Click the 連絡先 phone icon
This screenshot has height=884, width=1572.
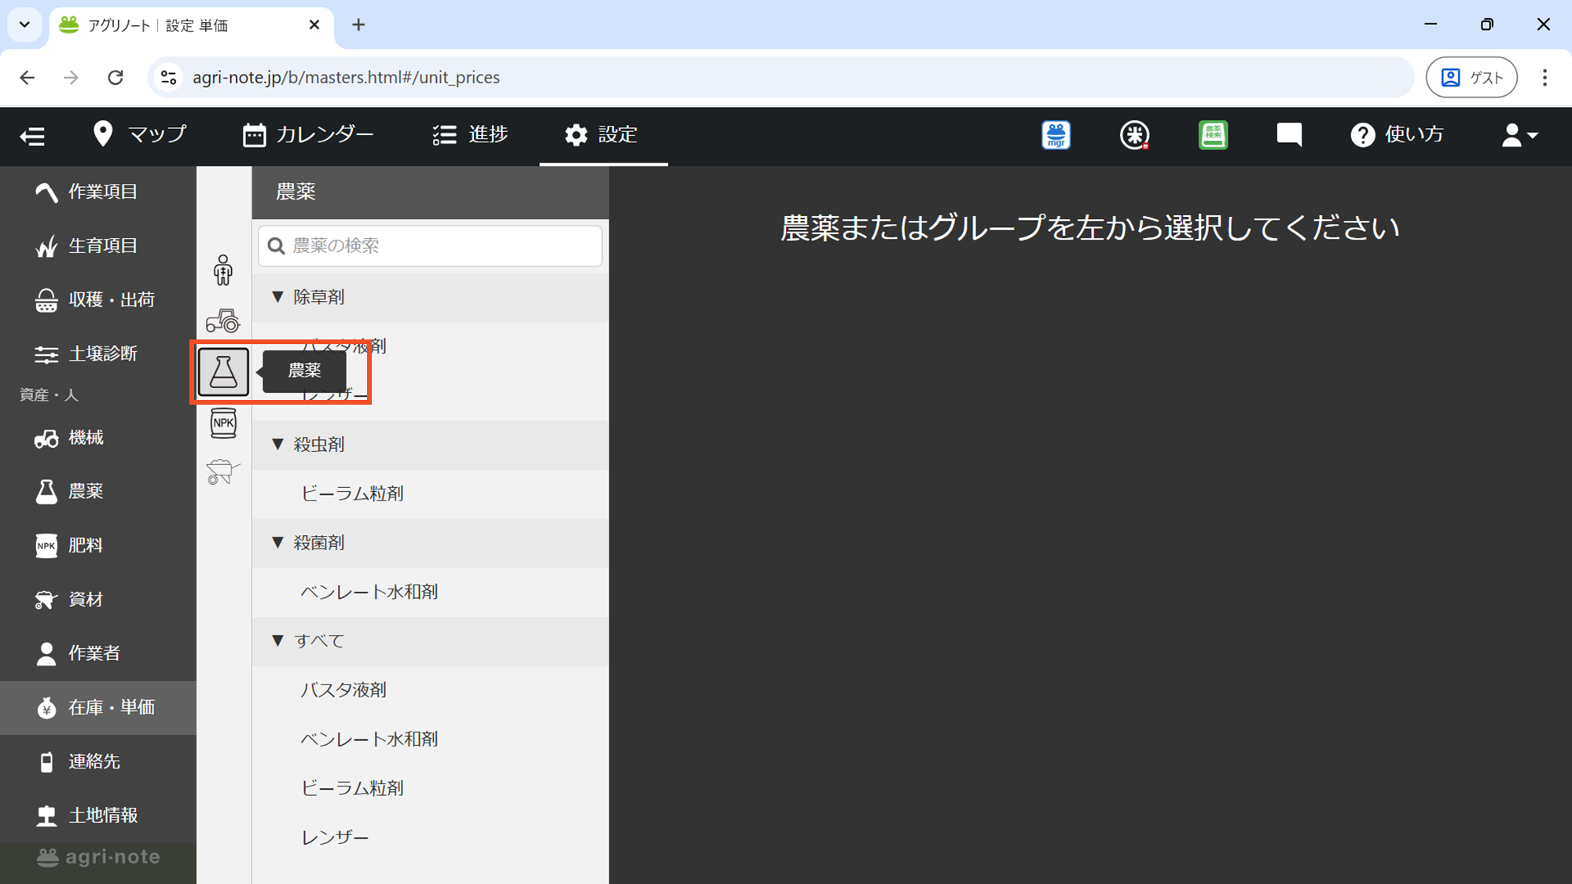pyautogui.click(x=46, y=761)
